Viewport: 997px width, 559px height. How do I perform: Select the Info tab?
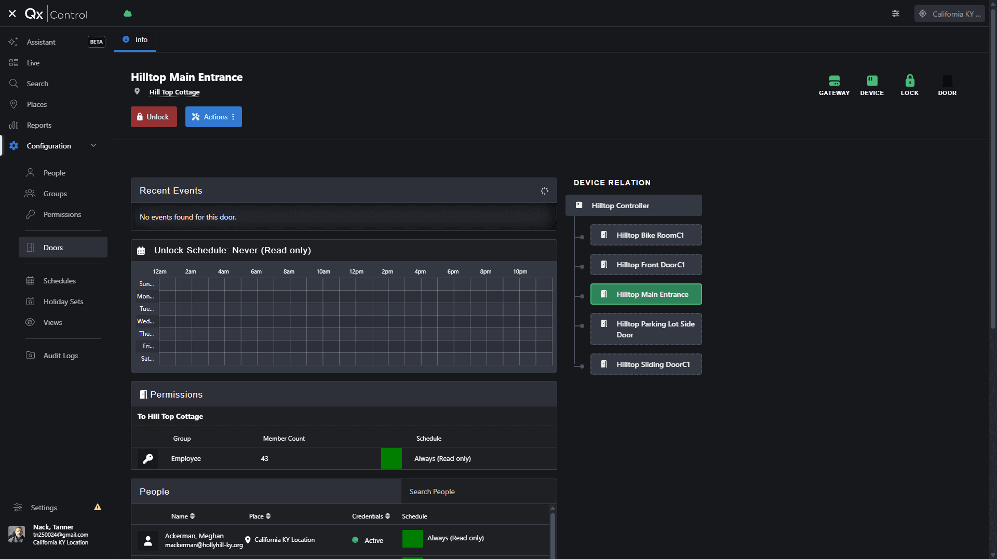tap(135, 39)
